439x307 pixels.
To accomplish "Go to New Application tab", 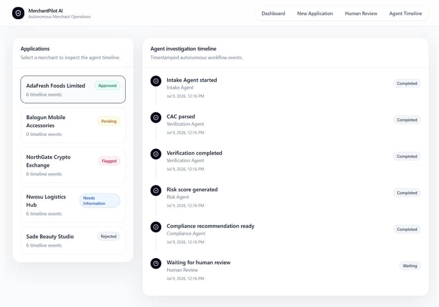I will (x=315, y=13).
